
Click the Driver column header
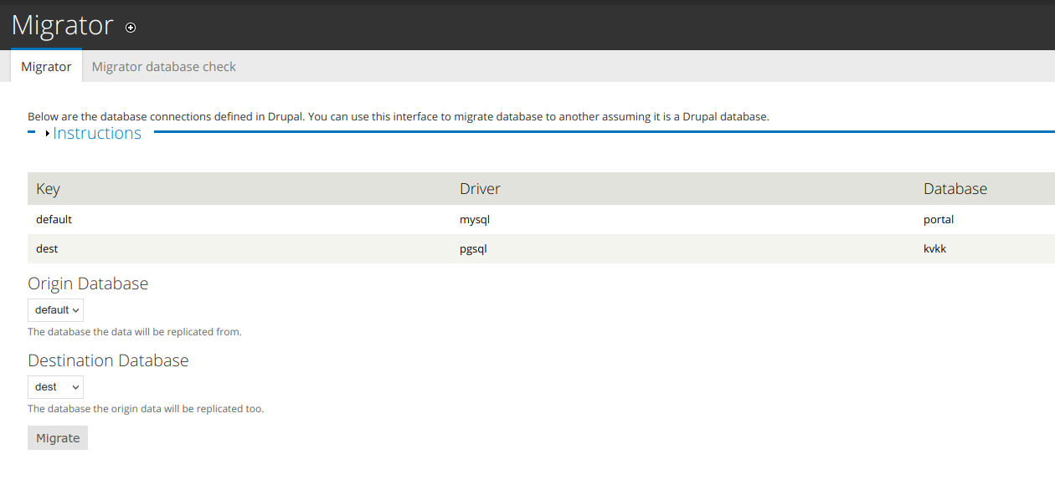click(480, 189)
